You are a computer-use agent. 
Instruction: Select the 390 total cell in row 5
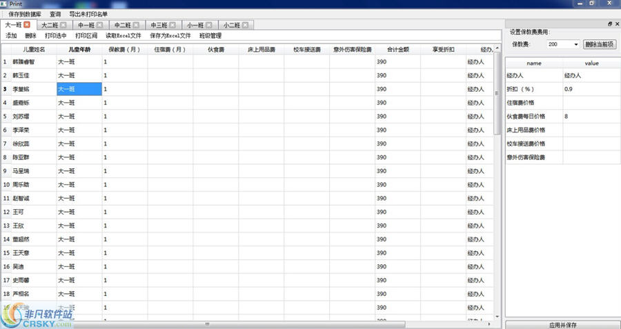click(397, 117)
